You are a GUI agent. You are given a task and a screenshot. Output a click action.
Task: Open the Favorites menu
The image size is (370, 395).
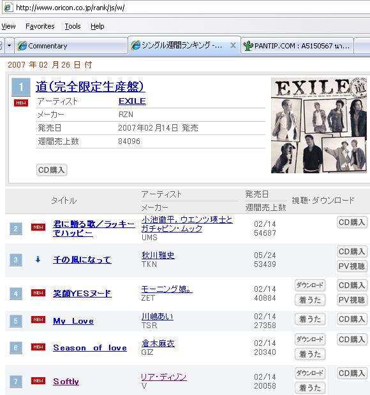(x=40, y=26)
